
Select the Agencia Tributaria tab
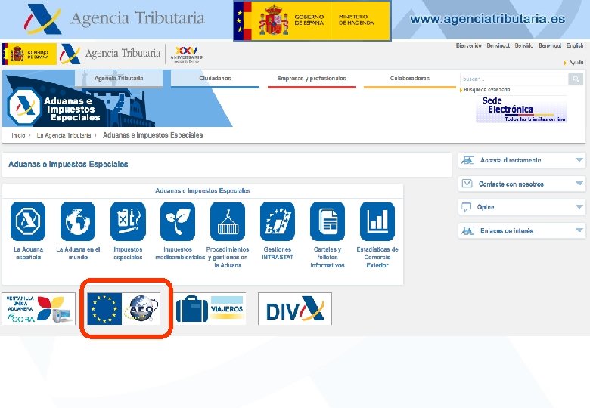point(119,78)
